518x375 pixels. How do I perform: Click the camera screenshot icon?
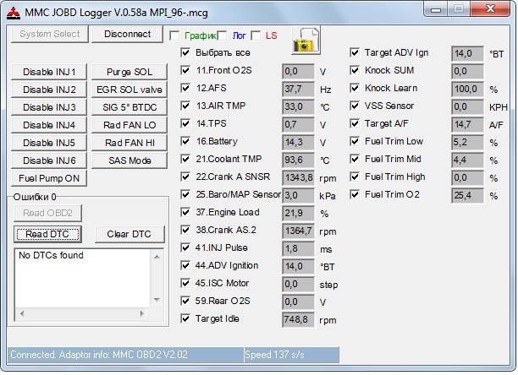pyautogui.click(x=304, y=38)
